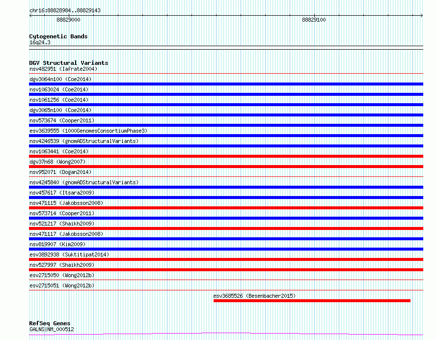Image resolution: width=437 pixels, height=340 pixels.
Task: Open variant esv3639555 (1000GenomesConsortiumPhase3)
Action: click(88, 131)
